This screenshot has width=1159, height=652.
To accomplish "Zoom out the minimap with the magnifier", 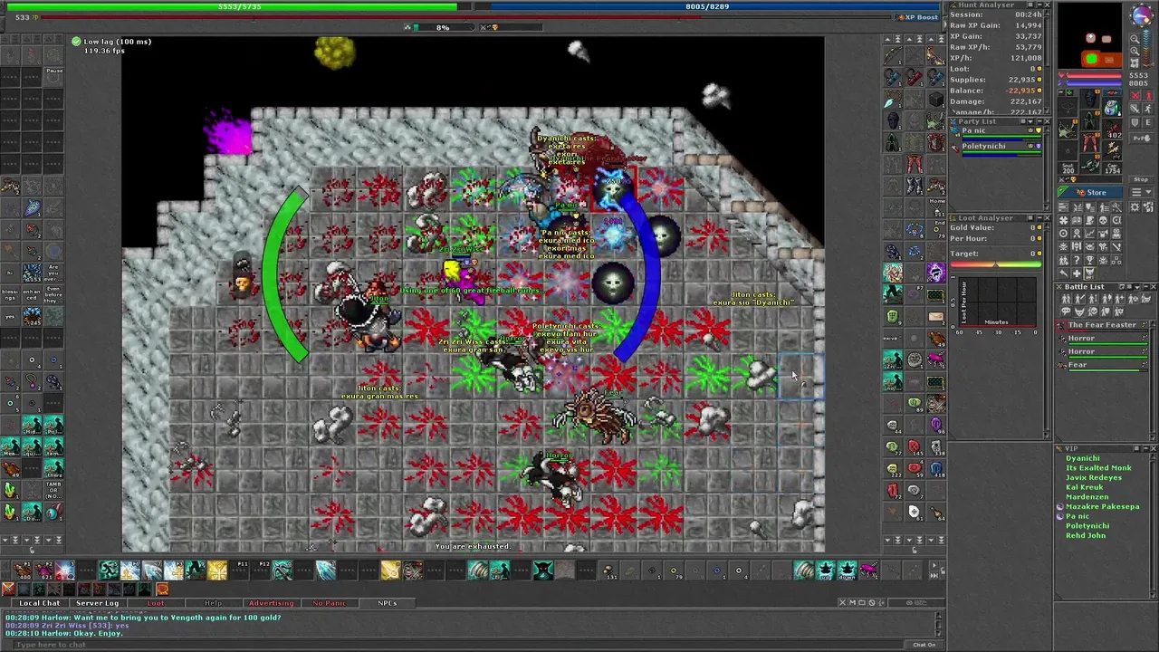I will pyautogui.click(x=1135, y=39).
